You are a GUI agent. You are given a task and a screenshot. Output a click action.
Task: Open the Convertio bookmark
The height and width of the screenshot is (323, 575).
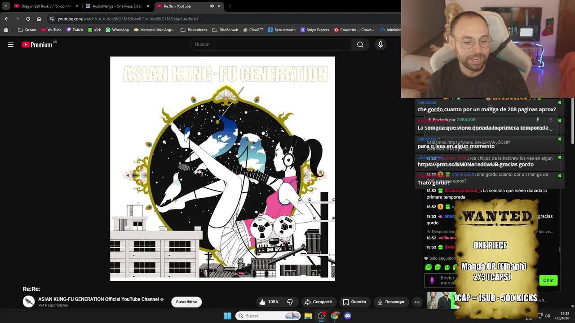[x=354, y=30]
